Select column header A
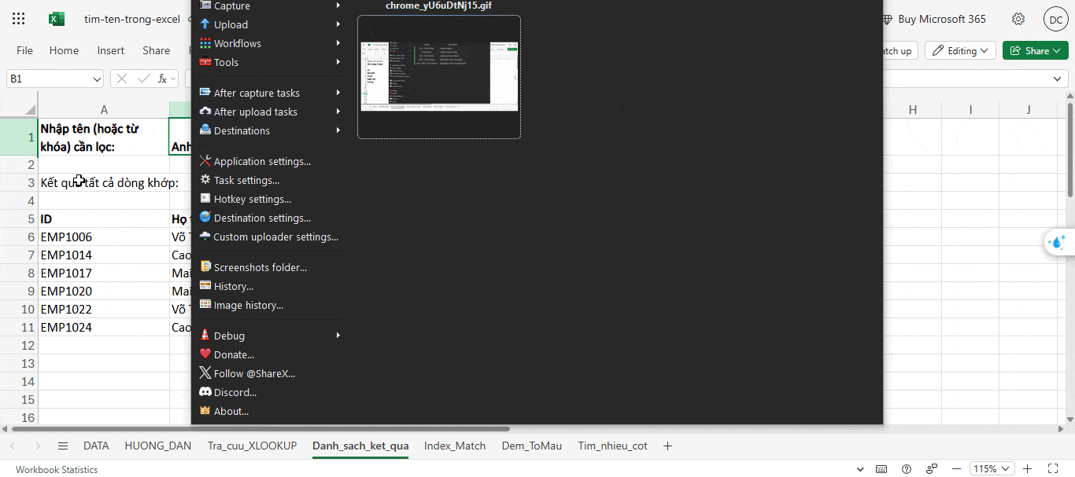 click(104, 110)
